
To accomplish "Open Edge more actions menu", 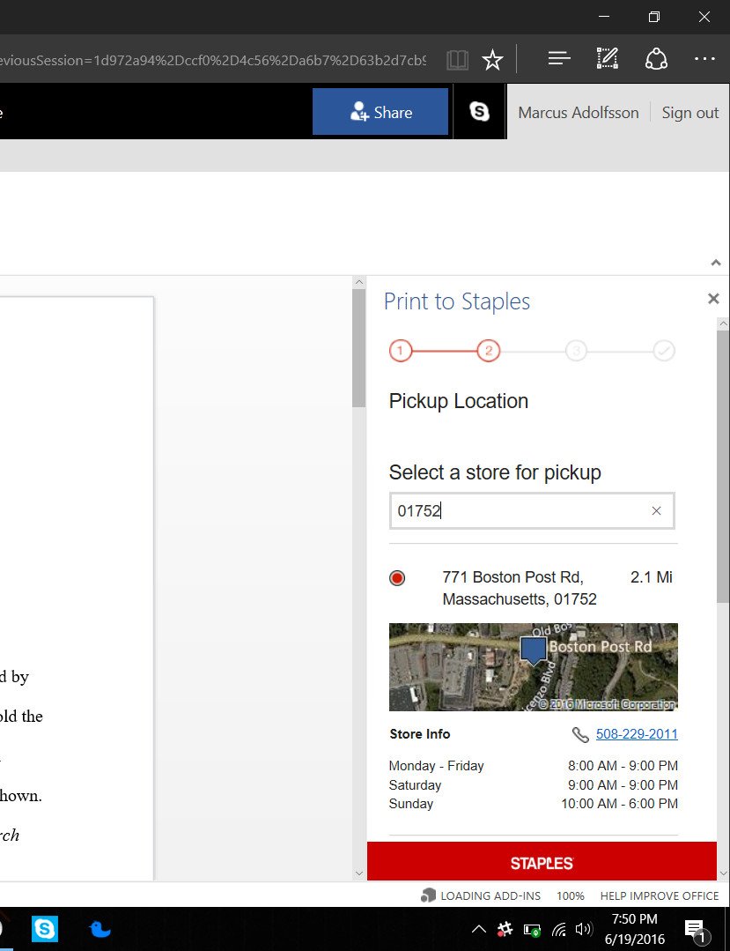I will point(704,59).
